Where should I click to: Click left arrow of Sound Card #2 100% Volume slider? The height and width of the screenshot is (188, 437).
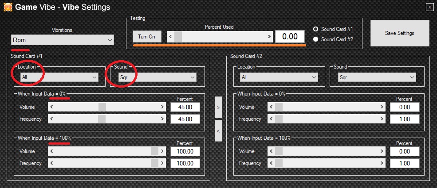click(271, 151)
